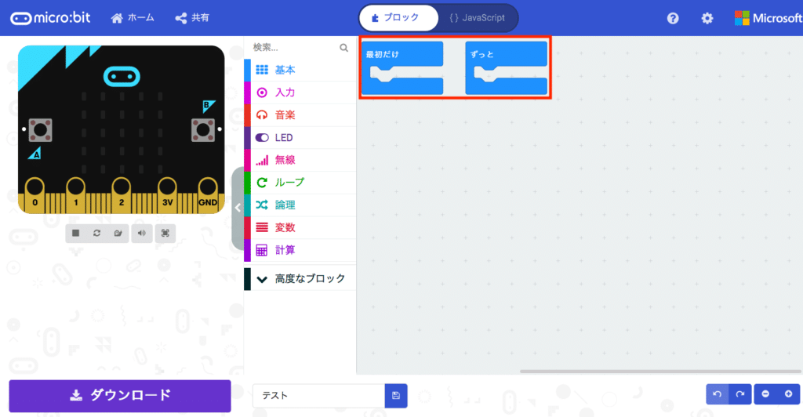Restart the simulator with refresh icon

[x=96, y=234]
